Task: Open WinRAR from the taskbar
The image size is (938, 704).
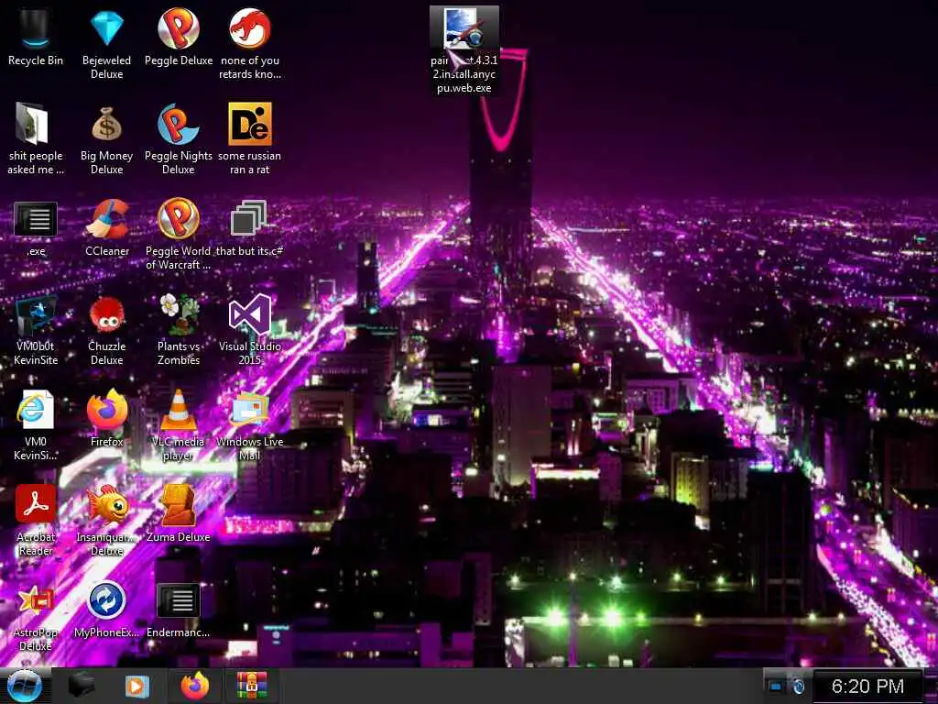Action: (x=252, y=686)
